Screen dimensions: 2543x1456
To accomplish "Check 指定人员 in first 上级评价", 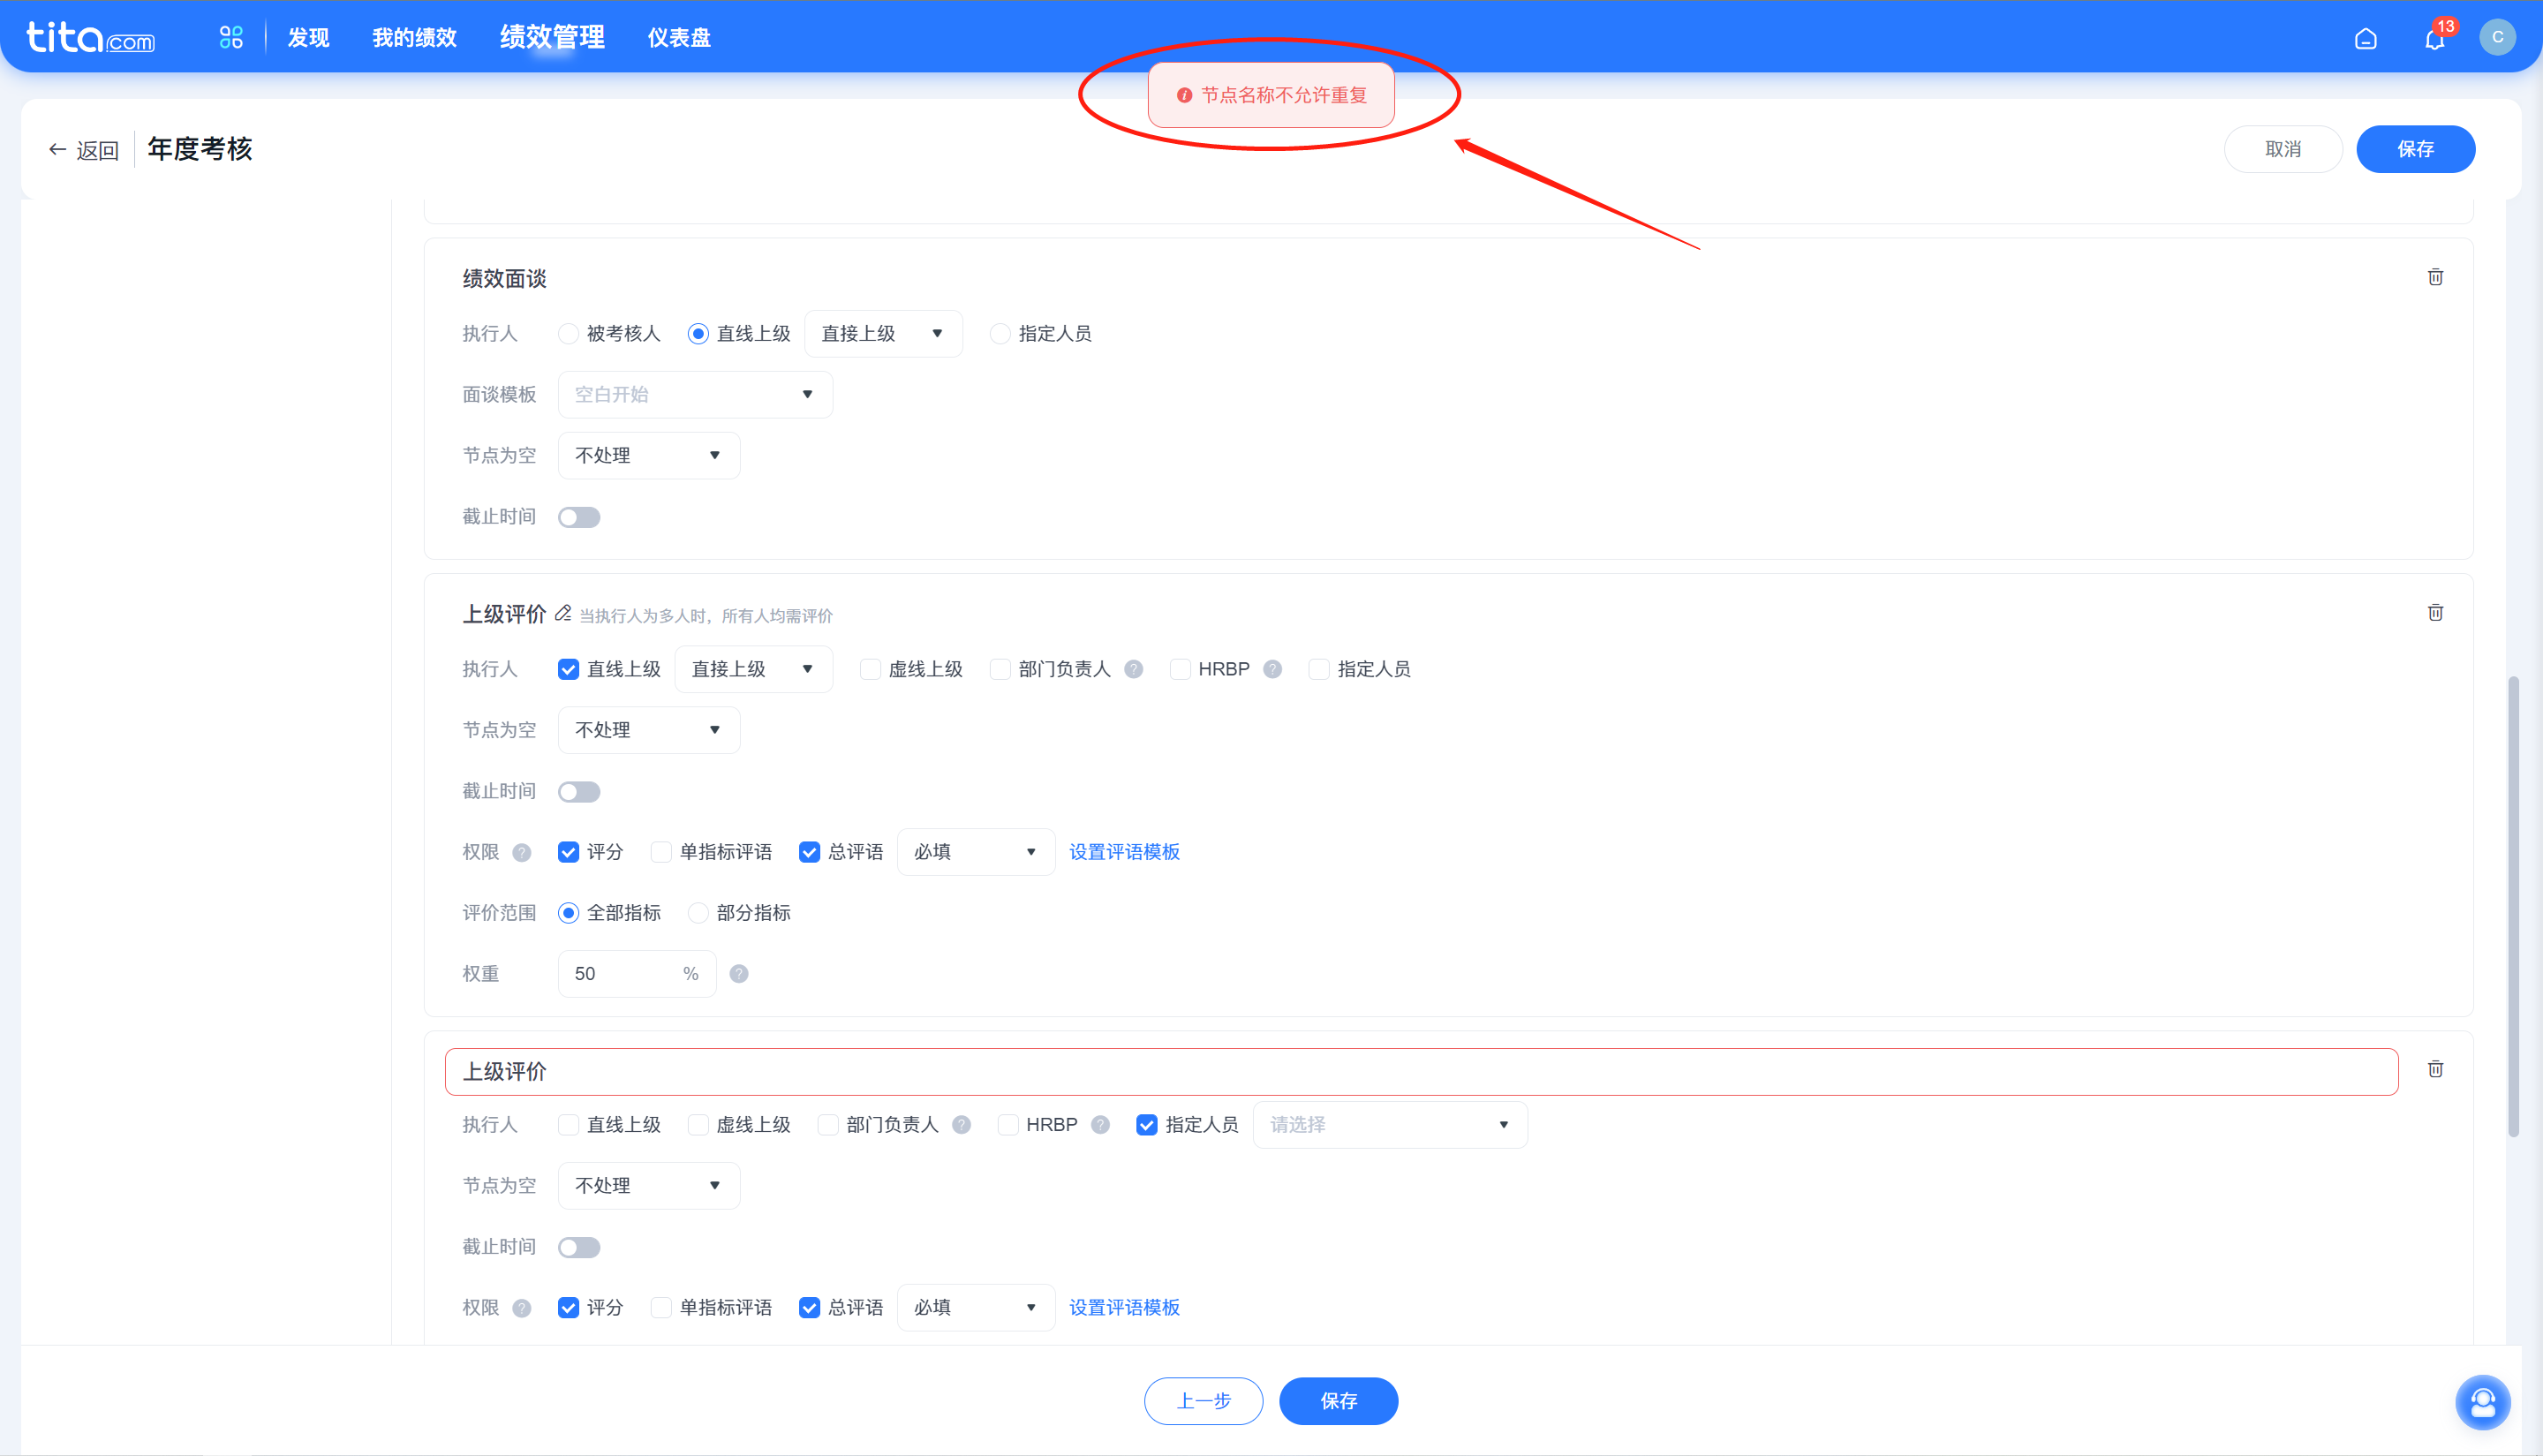I will pyautogui.click(x=1319, y=669).
